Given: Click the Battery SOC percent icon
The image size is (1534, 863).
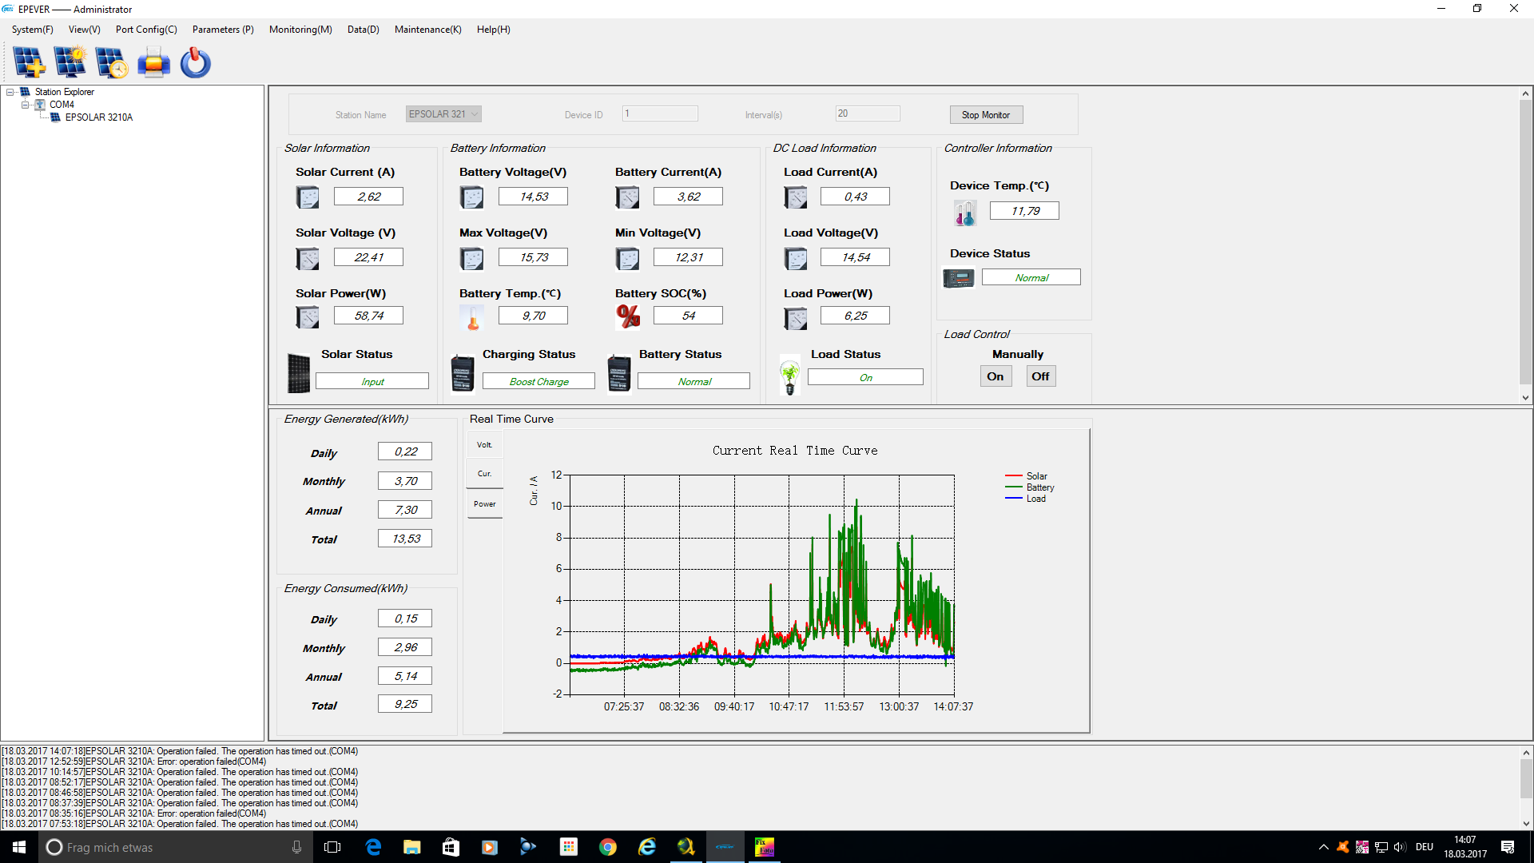Looking at the screenshot, I should 628,316.
